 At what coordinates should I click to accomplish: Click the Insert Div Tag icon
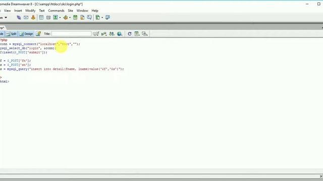coord(48,18)
